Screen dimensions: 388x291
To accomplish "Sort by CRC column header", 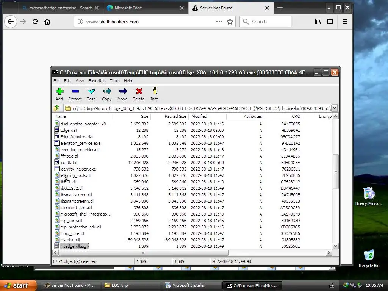I will tap(283, 116).
